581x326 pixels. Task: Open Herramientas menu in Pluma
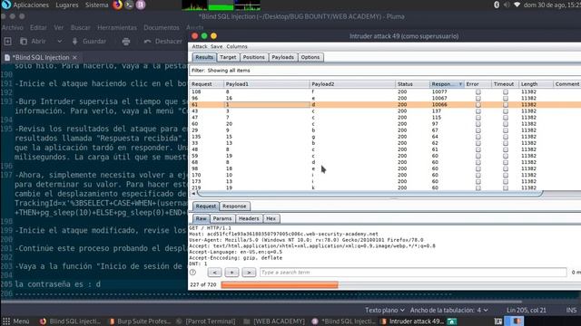[x=117, y=28]
